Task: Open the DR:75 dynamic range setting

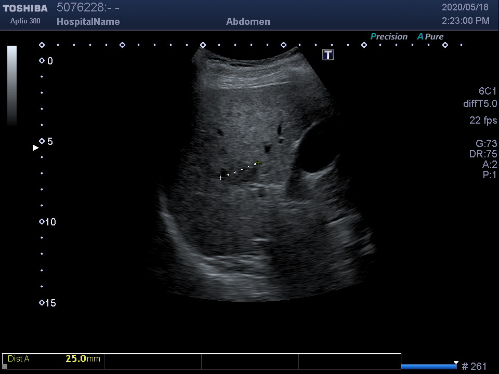Action: coord(483,154)
